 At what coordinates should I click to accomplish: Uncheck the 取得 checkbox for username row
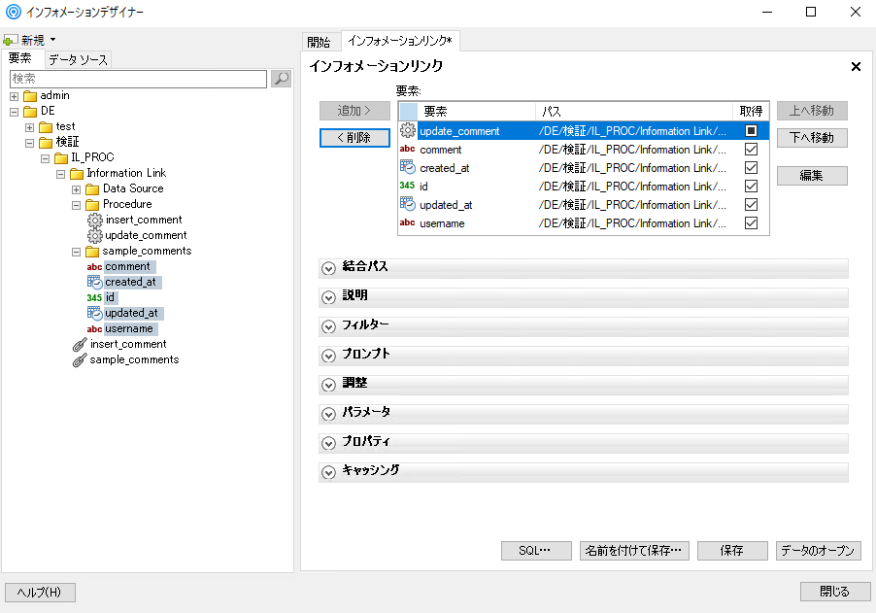tap(751, 223)
